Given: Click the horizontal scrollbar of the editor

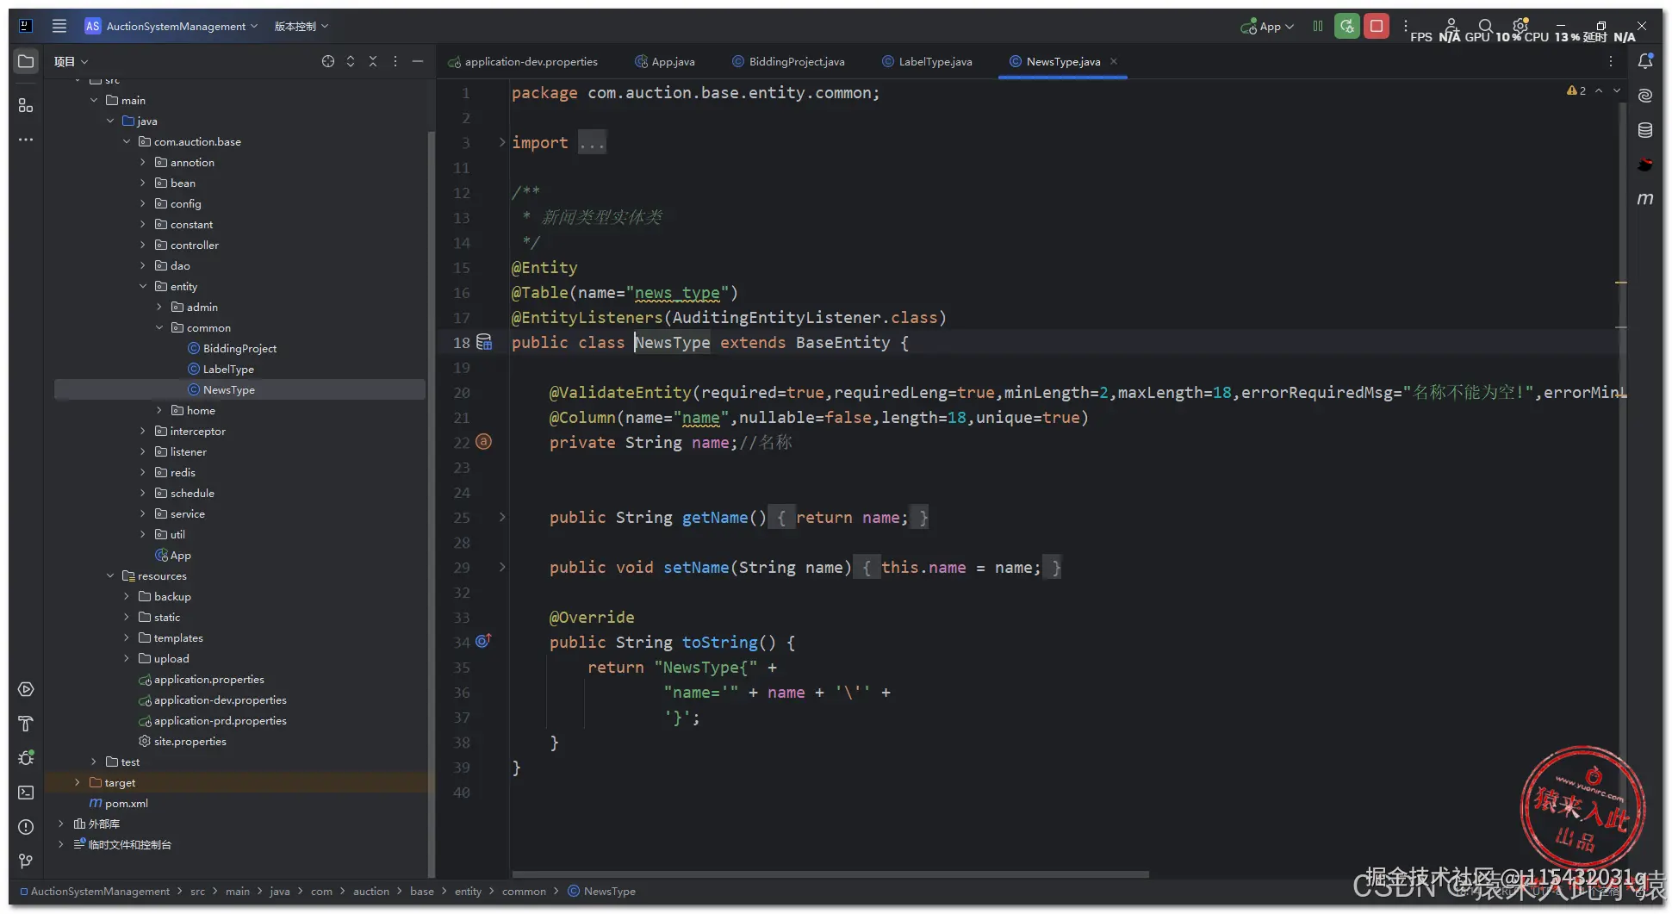Looking at the screenshot, I should (x=830, y=874).
